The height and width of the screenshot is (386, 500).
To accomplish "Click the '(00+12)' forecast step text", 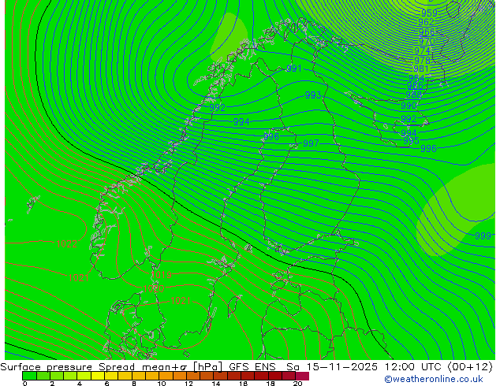I will (470, 367).
